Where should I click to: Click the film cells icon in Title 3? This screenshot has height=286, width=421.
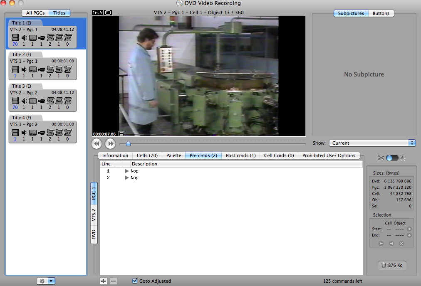tap(15, 101)
